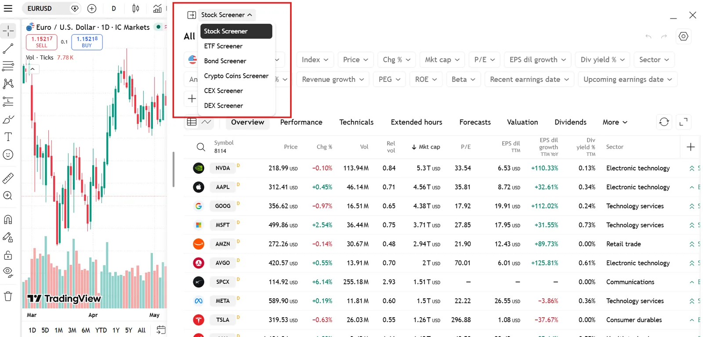Screen dimensions: 703x337
Task: Open the emoji icons tool
Action: pos(8,155)
